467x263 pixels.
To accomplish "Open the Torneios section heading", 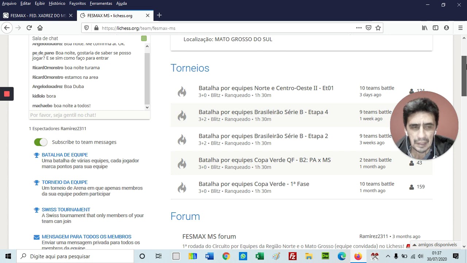I will (x=190, y=68).
